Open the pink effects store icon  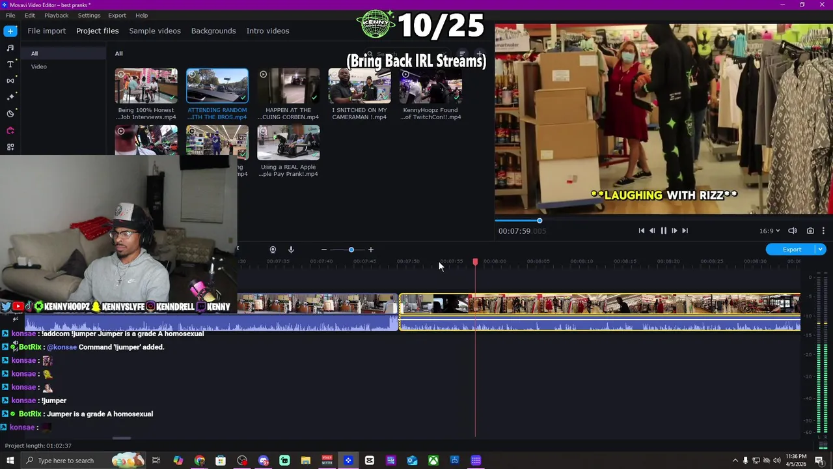pyautogui.click(x=10, y=130)
